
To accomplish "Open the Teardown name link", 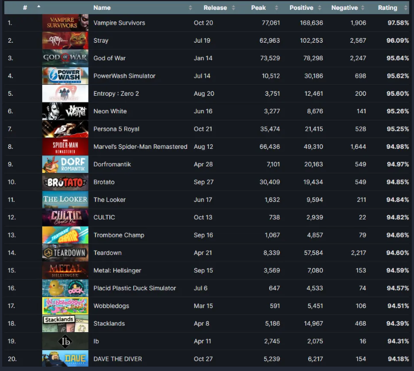I will click(x=107, y=253).
